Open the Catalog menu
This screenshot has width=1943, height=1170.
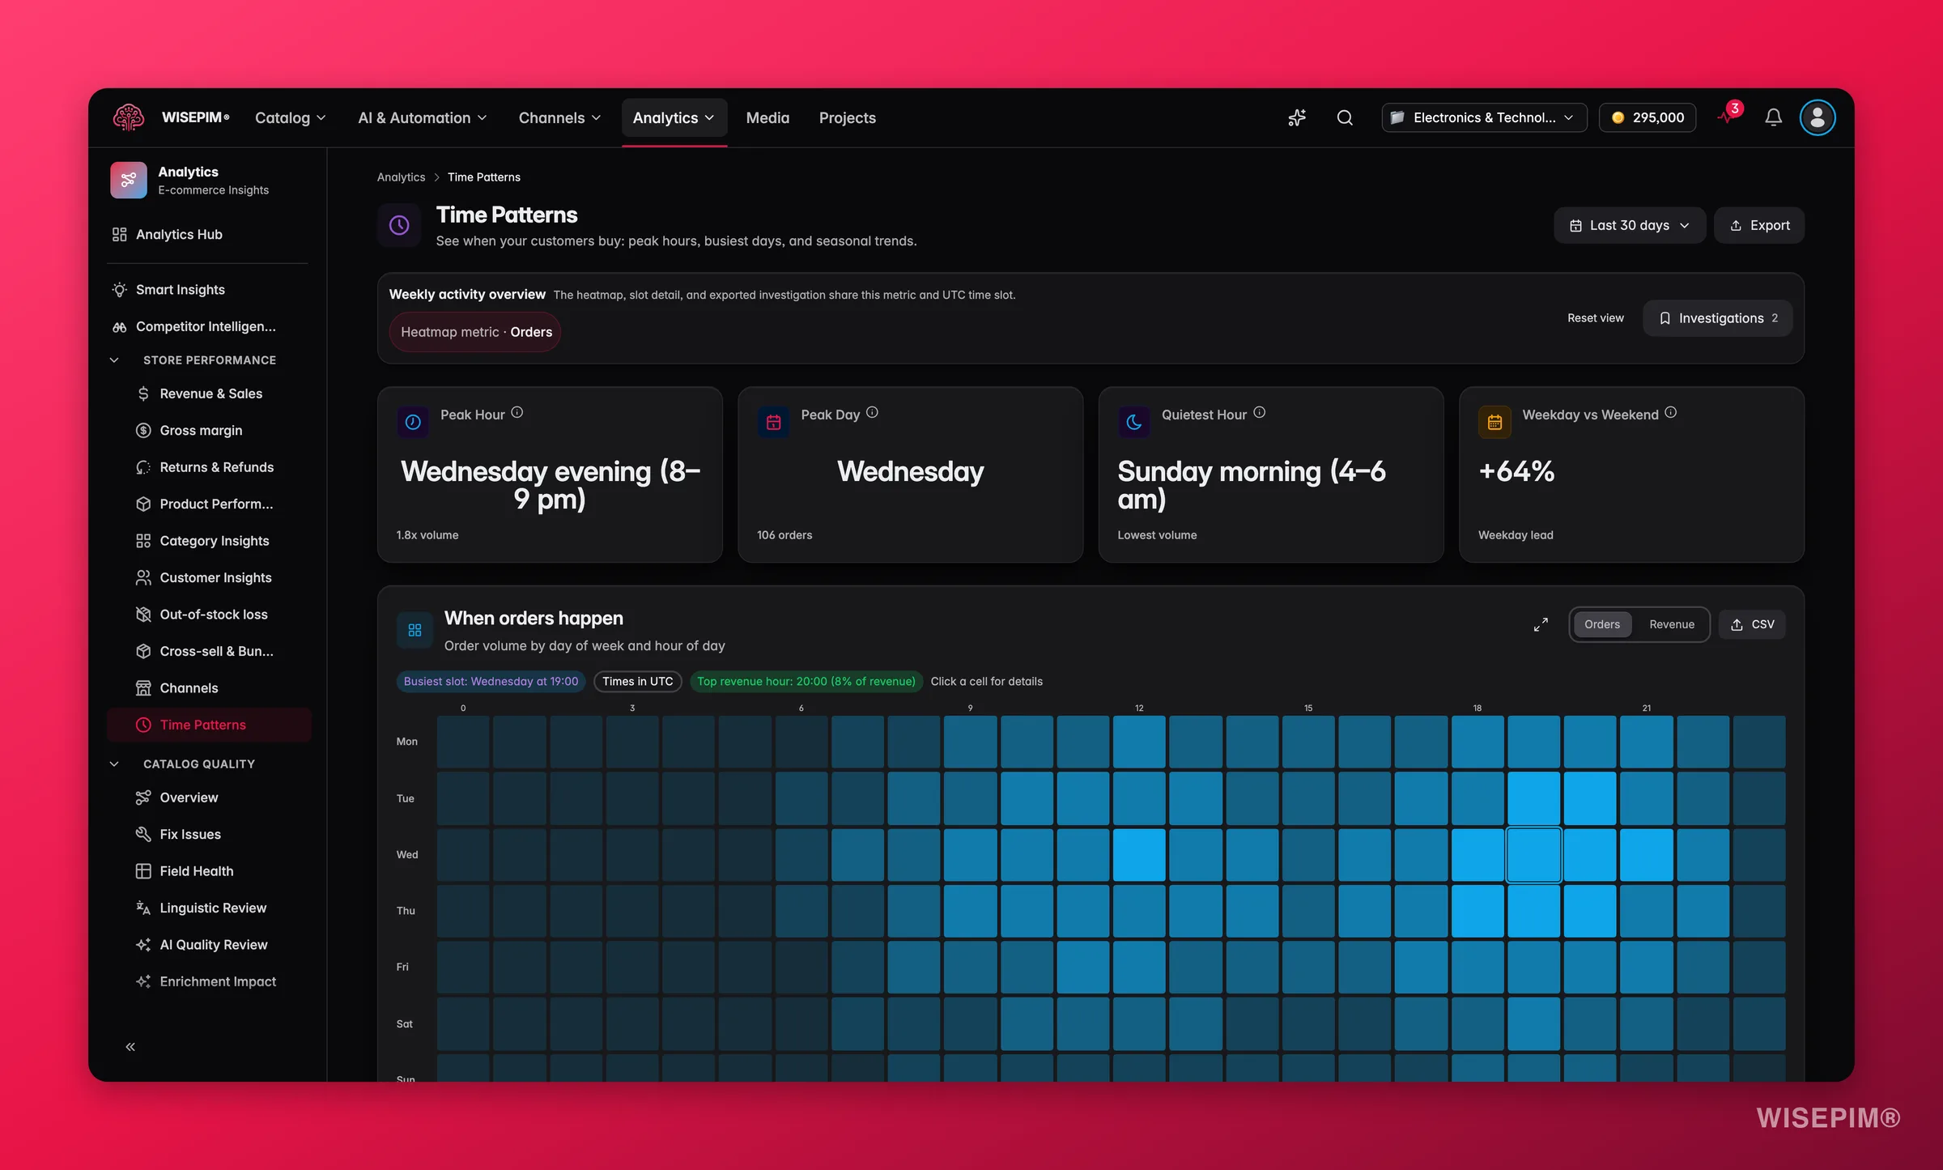290,117
